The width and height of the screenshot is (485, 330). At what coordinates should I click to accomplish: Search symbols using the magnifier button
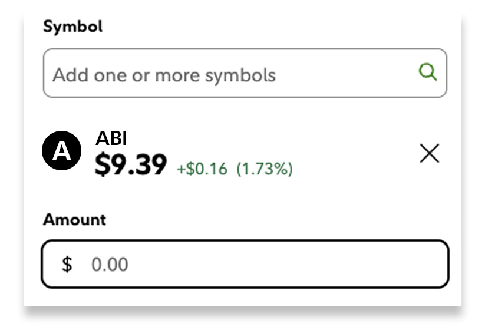[x=428, y=73]
